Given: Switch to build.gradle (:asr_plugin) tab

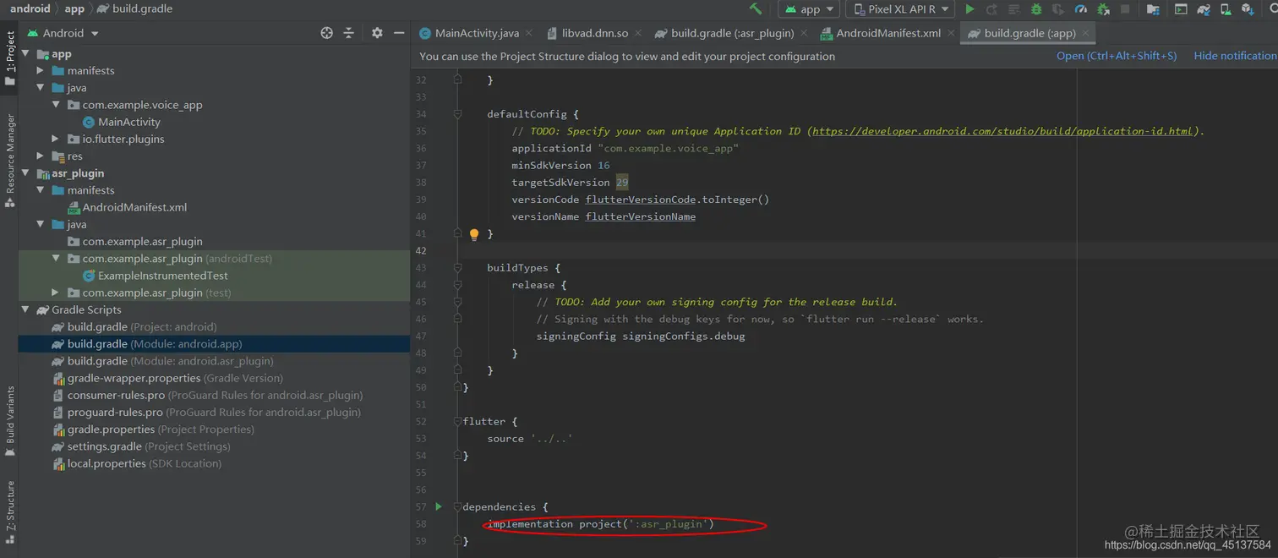Looking at the screenshot, I should coord(732,34).
